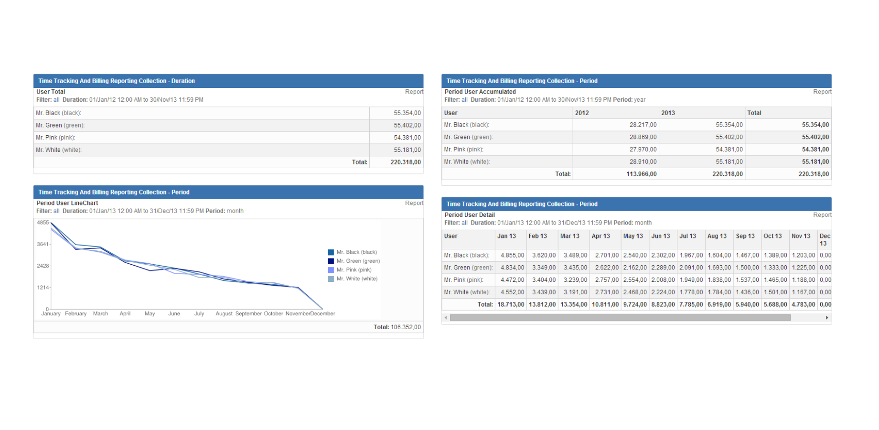Click the Duration panel title bar
The width and height of the screenshot is (879, 430).
coord(228,81)
